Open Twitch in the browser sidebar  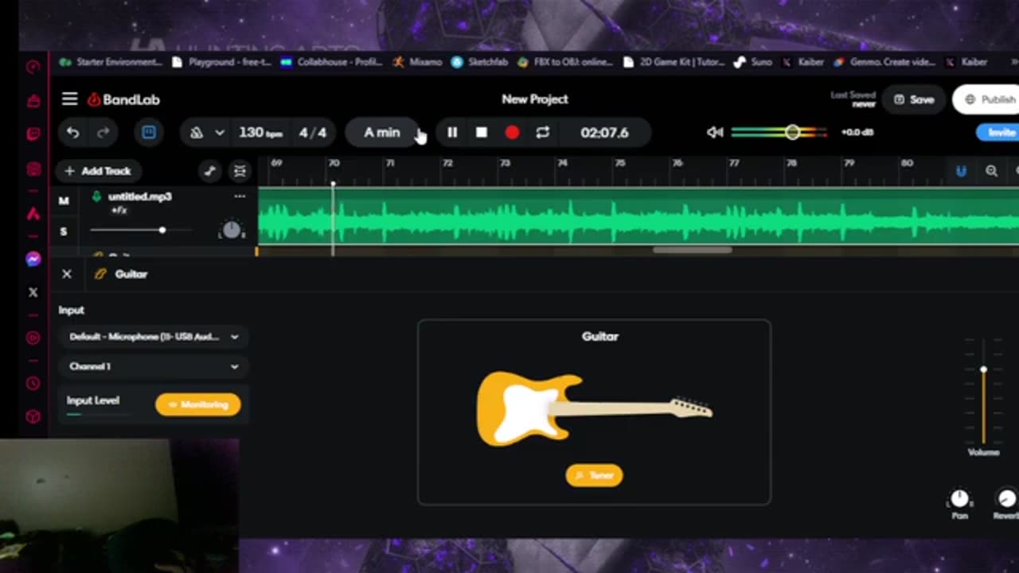coord(33,134)
